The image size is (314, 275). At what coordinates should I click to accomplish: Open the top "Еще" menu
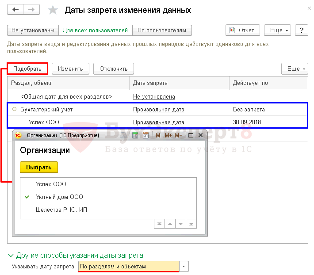click(277, 30)
